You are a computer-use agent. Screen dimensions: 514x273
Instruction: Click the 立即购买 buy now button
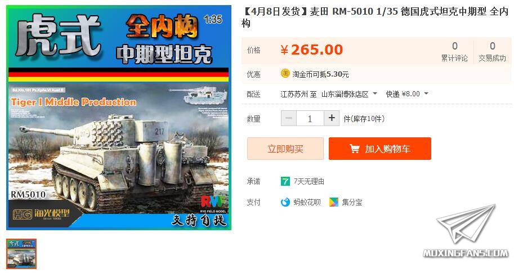point(285,149)
